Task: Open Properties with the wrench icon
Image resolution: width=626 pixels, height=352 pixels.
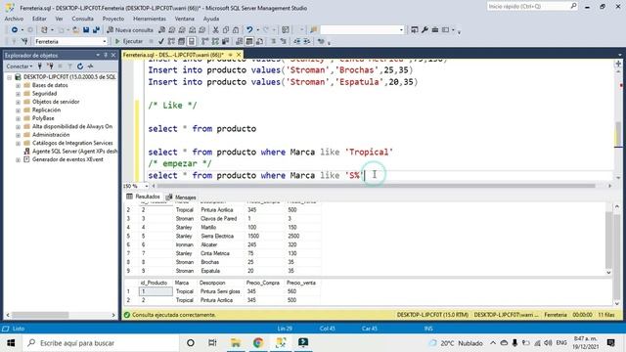Action: (x=425, y=30)
